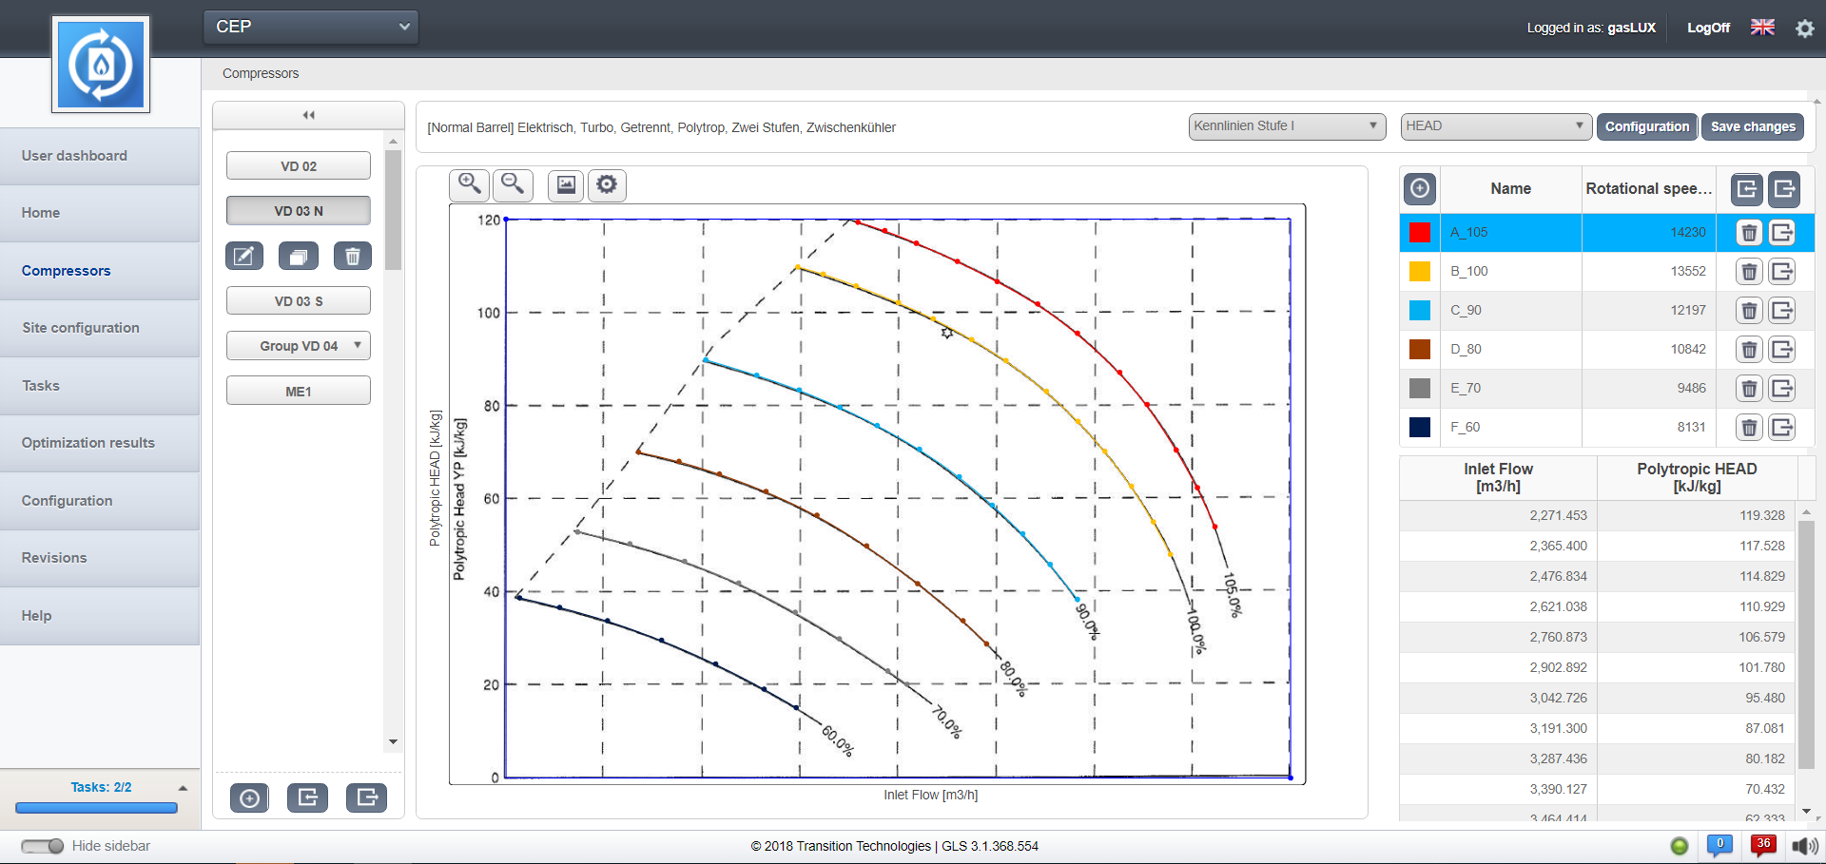Viewport: 1826px width, 864px height.
Task: Open the CEP dropdown
Action: coord(311,27)
